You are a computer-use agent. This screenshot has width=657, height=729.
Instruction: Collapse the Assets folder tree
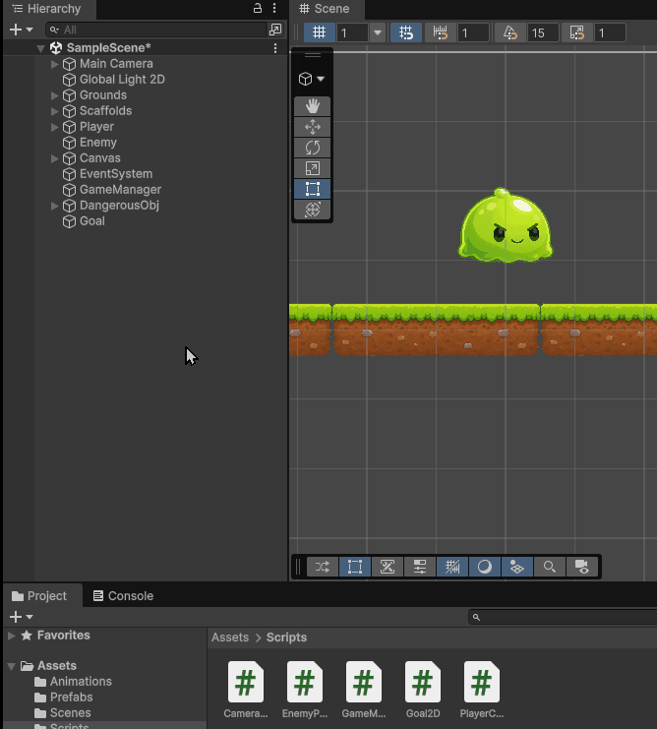pyautogui.click(x=12, y=666)
